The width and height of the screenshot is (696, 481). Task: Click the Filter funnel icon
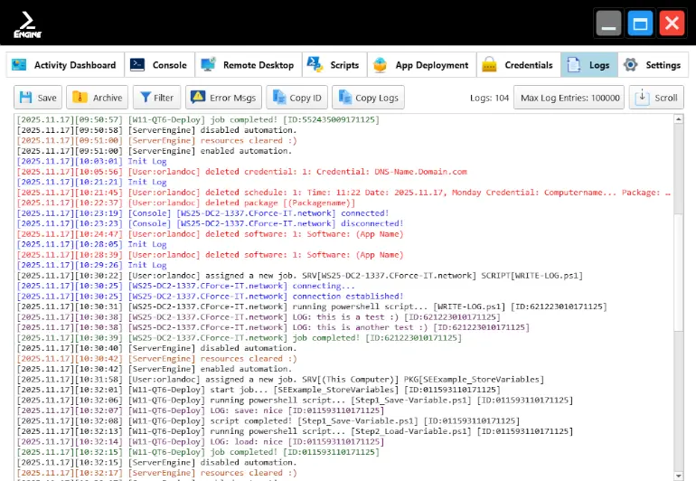click(x=144, y=98)
